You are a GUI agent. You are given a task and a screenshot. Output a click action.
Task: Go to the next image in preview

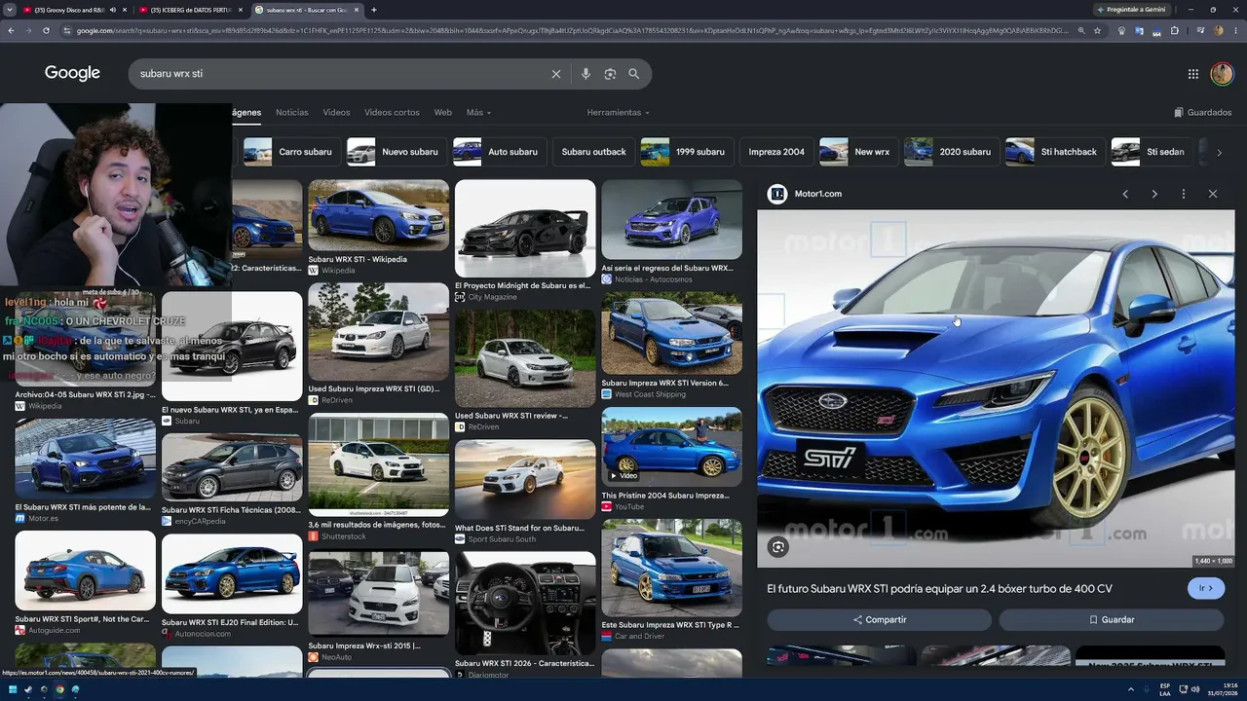point(1154,194)
